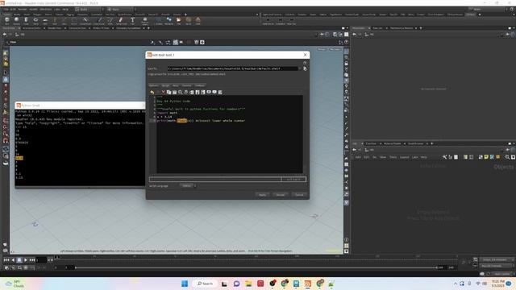The image size is (516, 290).
Task: Open Options tab in Edit Tool dialog
Action: pyautogui.click(x=154, y=85)
